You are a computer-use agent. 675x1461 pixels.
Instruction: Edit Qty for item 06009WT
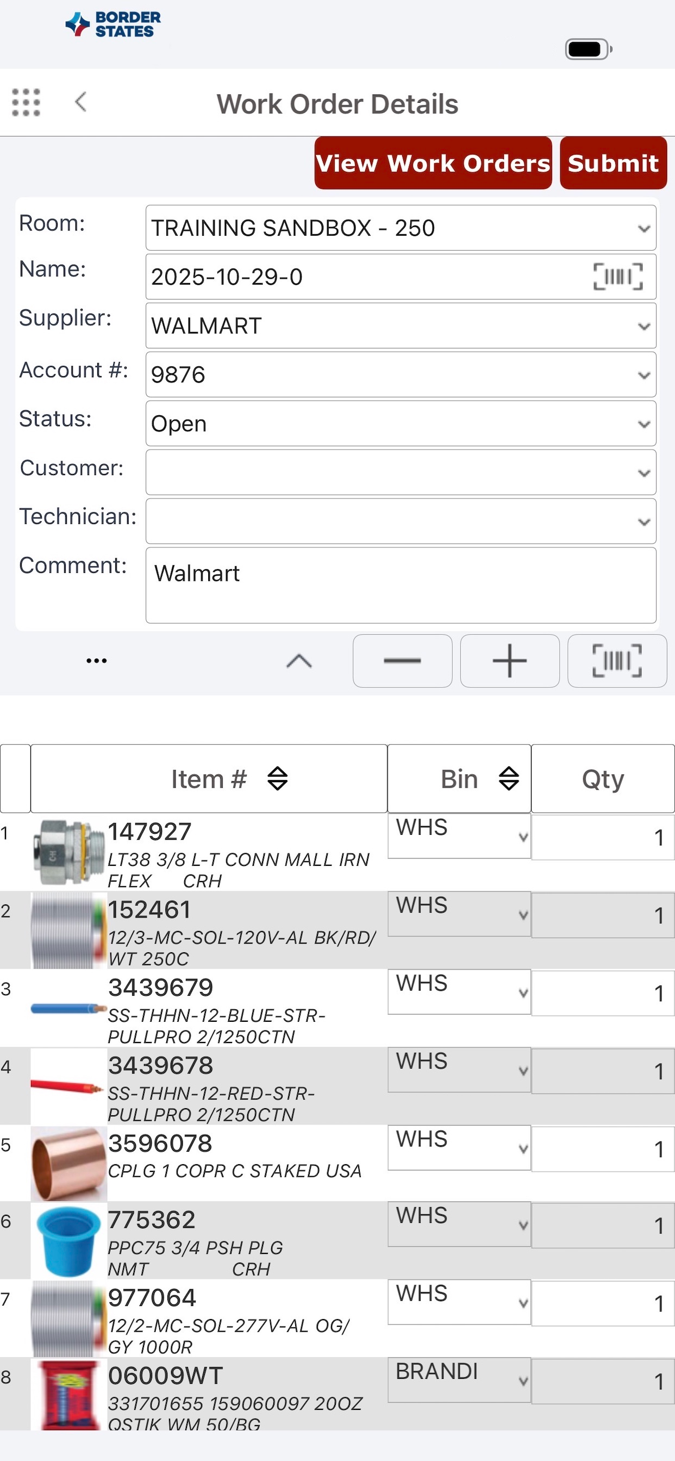click(602, 1381)
